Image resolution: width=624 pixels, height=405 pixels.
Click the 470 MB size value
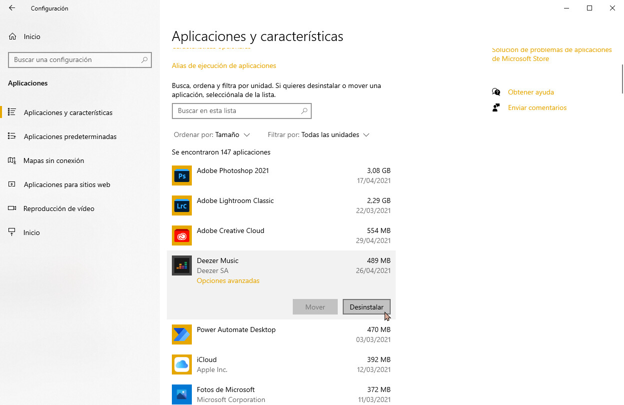[x=379, y=329]
